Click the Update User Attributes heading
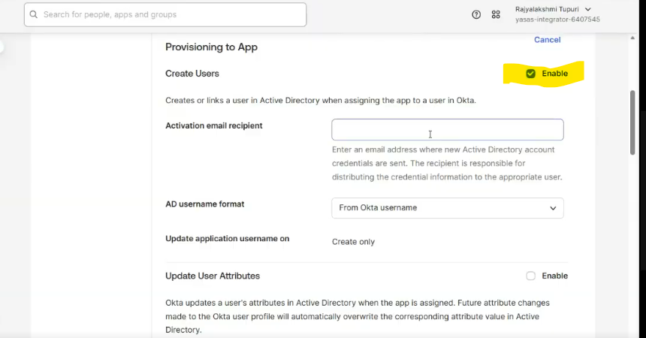646x338 pixels. 213,276
